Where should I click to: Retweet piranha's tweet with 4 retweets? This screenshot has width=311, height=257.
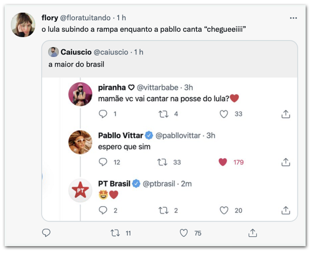(x=162, y=114)
